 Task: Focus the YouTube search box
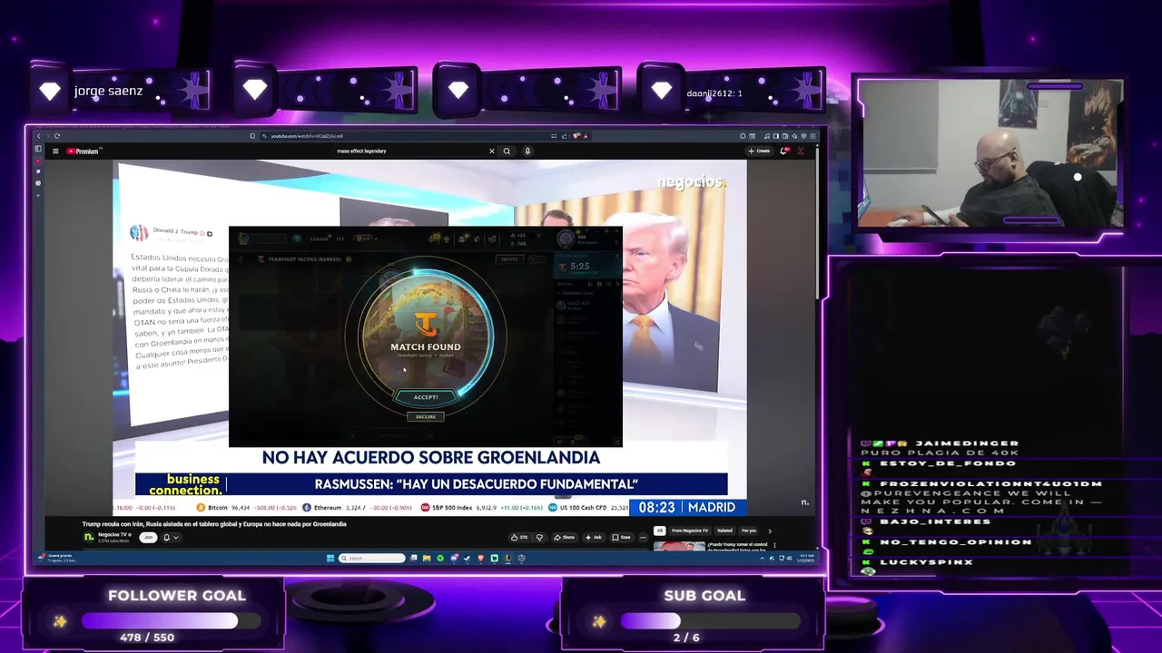(409, 151)
